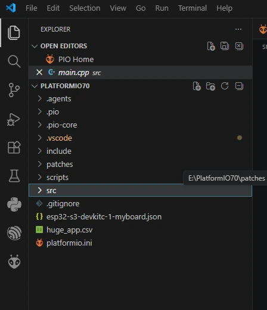Open the Testing flask view
267x310 pixels.
(x=14, y=176)
